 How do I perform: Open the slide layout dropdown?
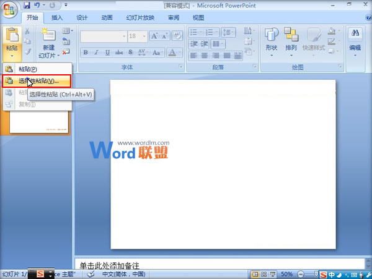pyautogui.click(x=68, y=31)
